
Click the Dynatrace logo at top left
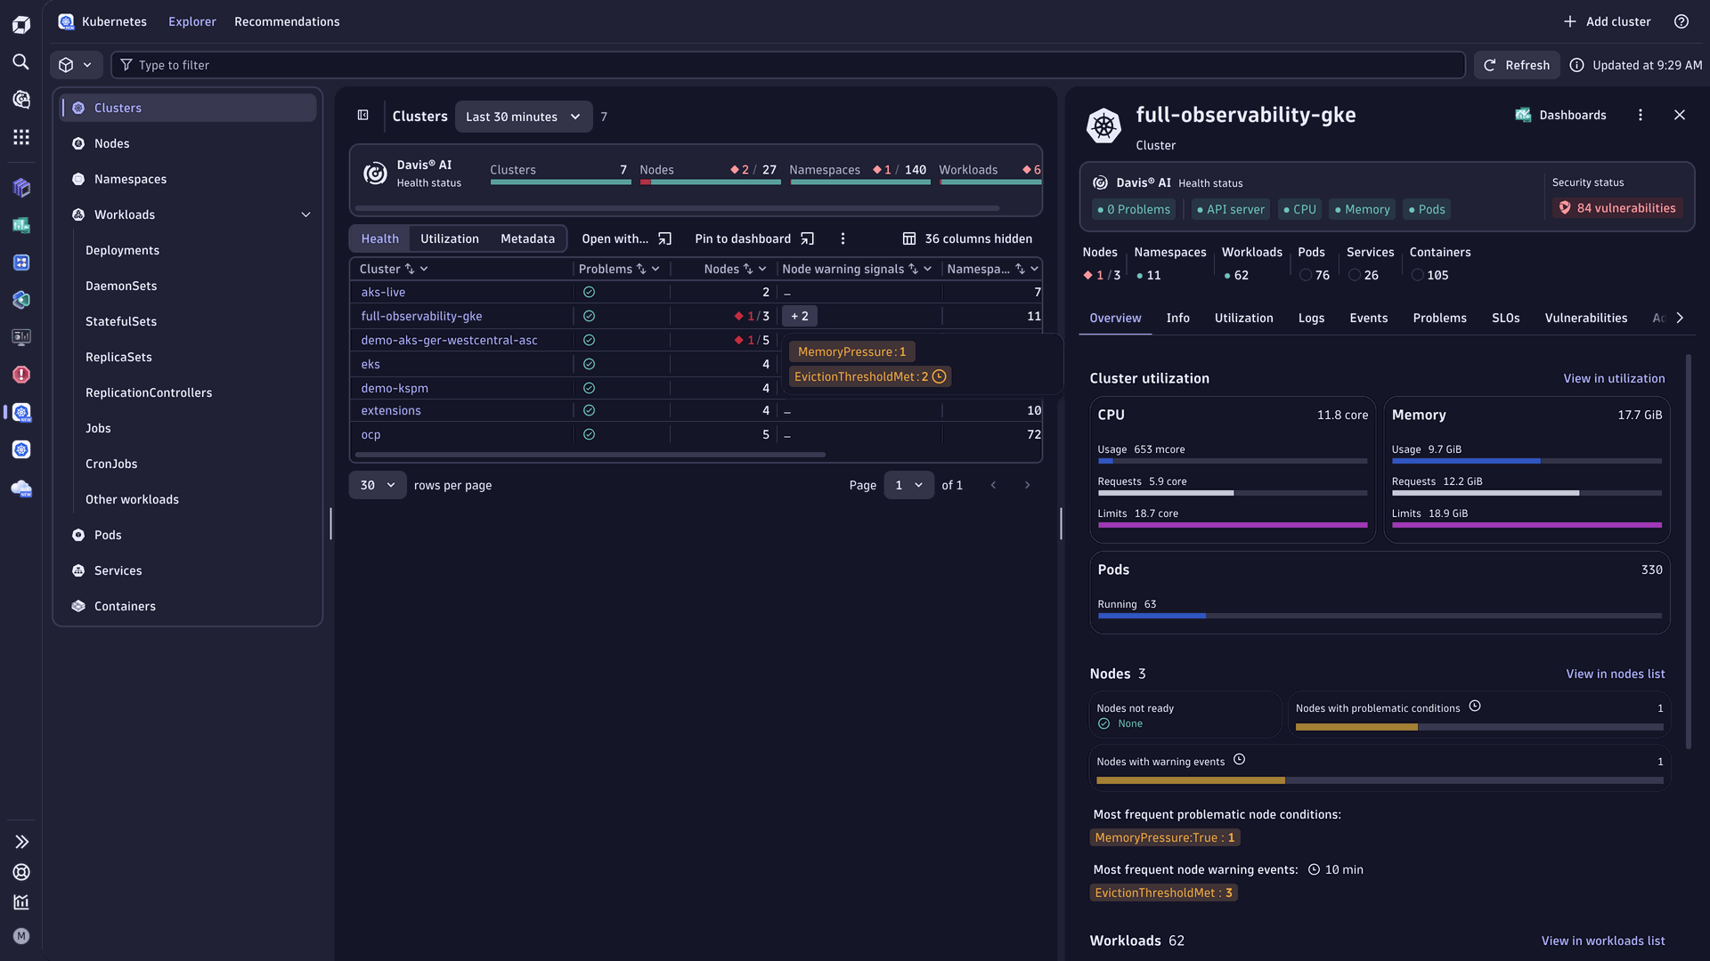point(20,24)
